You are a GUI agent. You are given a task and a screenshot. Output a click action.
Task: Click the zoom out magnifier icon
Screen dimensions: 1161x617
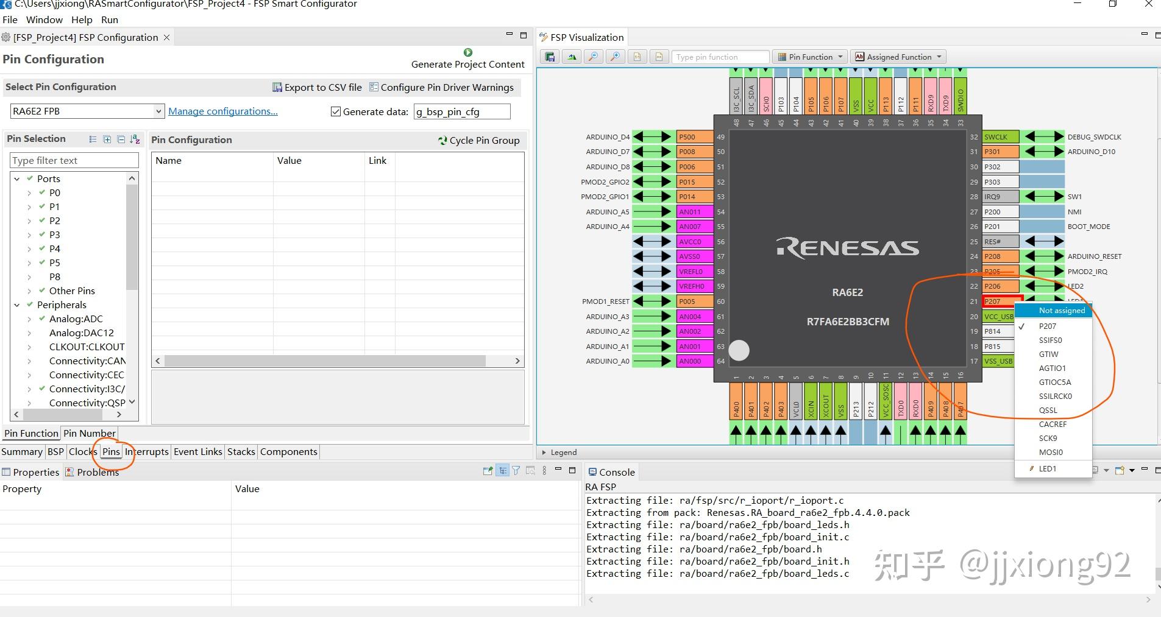click(592, 57)
